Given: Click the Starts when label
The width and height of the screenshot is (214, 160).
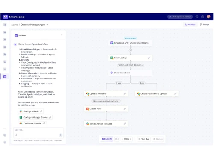Looking at the screenshot, I should pos(130,38).
